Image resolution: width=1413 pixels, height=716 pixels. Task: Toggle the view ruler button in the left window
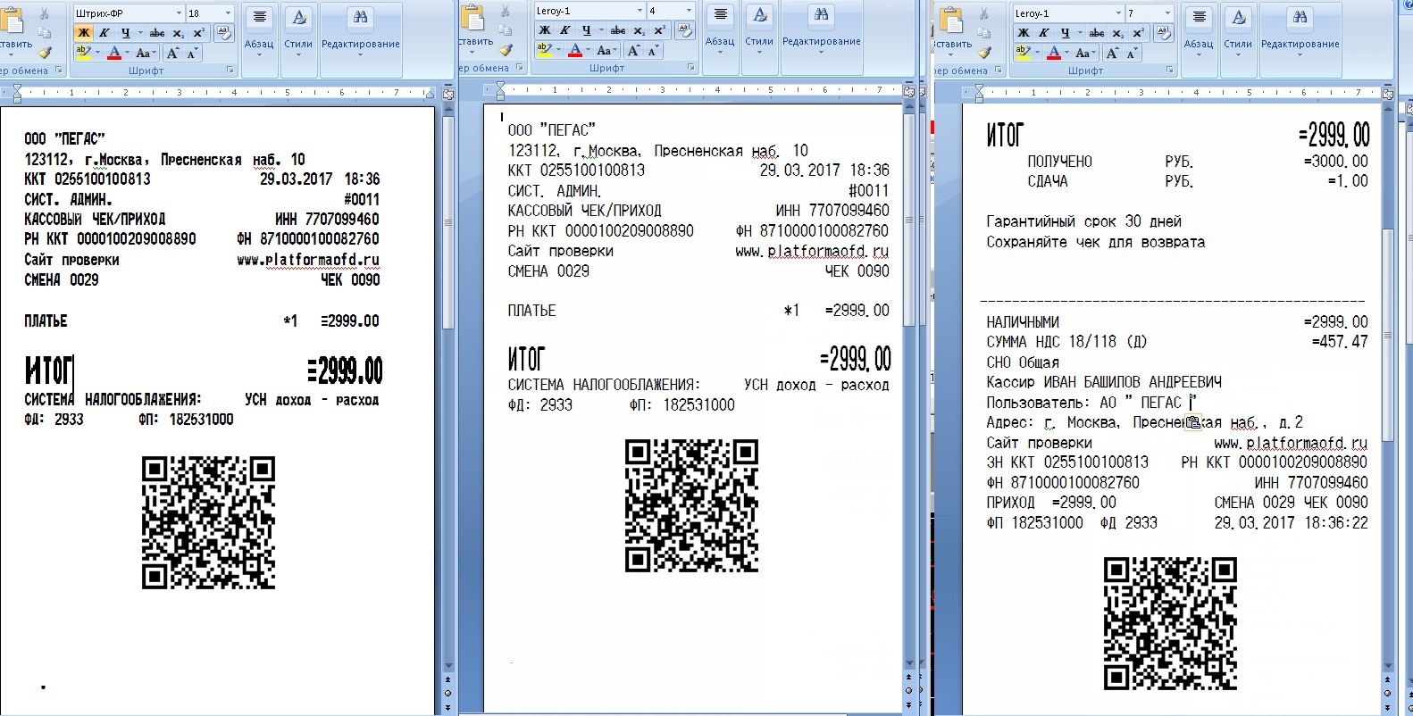(x=449, y=93)
